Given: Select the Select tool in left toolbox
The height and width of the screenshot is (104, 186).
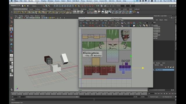Looking at the screenshot, I should point(12,18).
